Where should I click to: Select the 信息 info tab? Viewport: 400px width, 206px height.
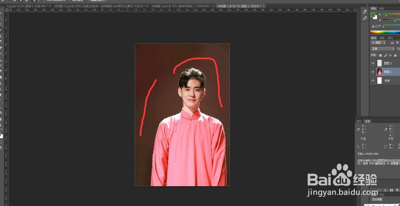[367, 121]
